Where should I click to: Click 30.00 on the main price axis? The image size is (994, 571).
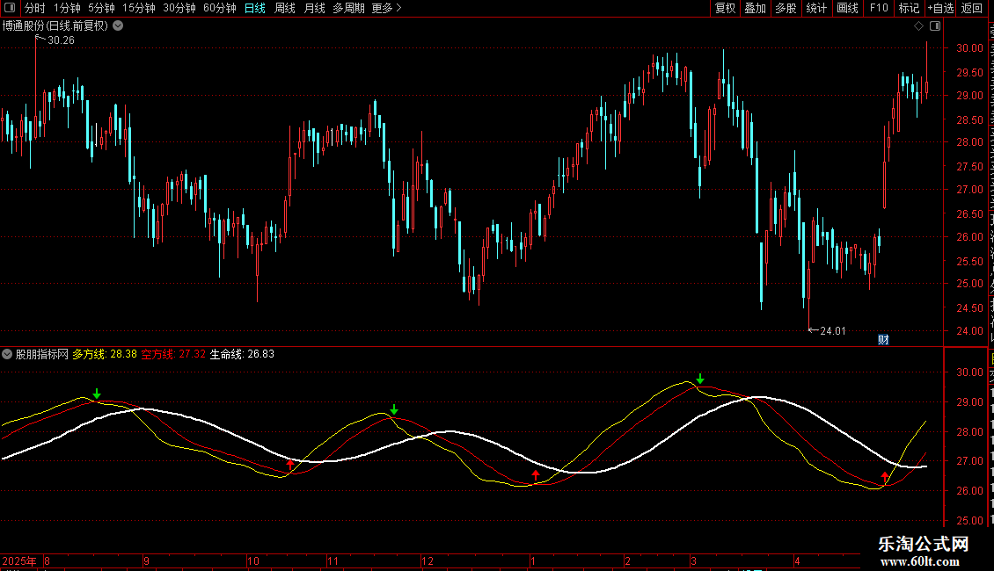click(x=970, y=48)
